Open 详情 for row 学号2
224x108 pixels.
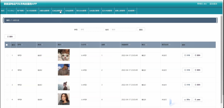click(x=187, y=70)
